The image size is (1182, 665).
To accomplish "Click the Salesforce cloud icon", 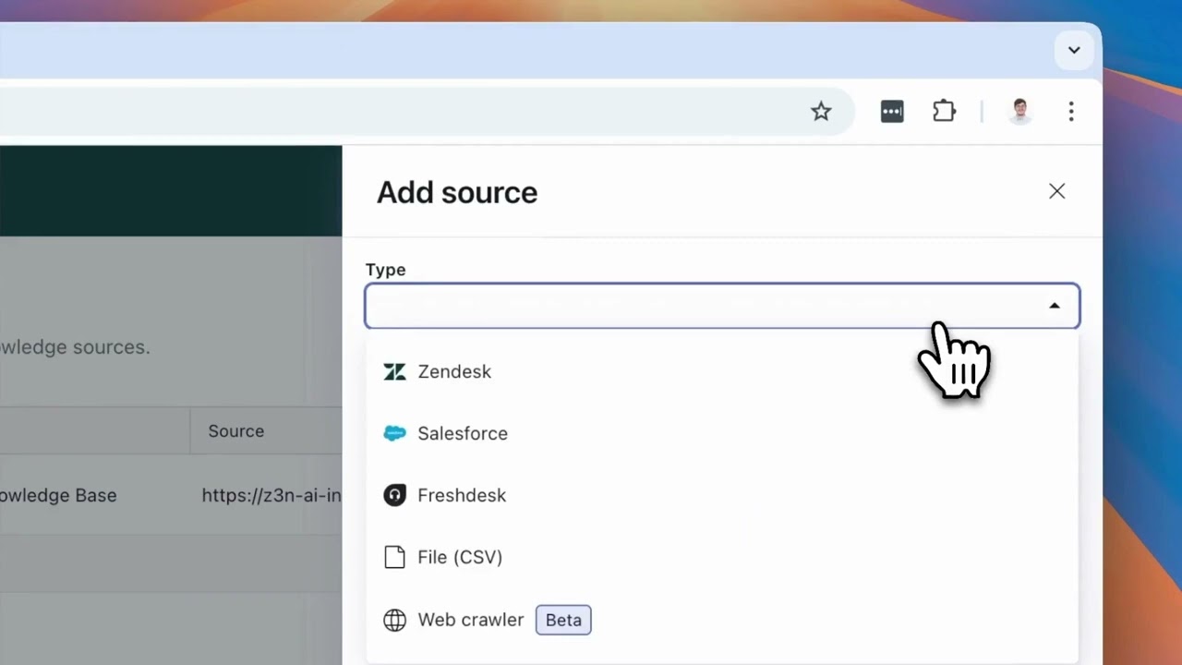I will tap(394, 433).
